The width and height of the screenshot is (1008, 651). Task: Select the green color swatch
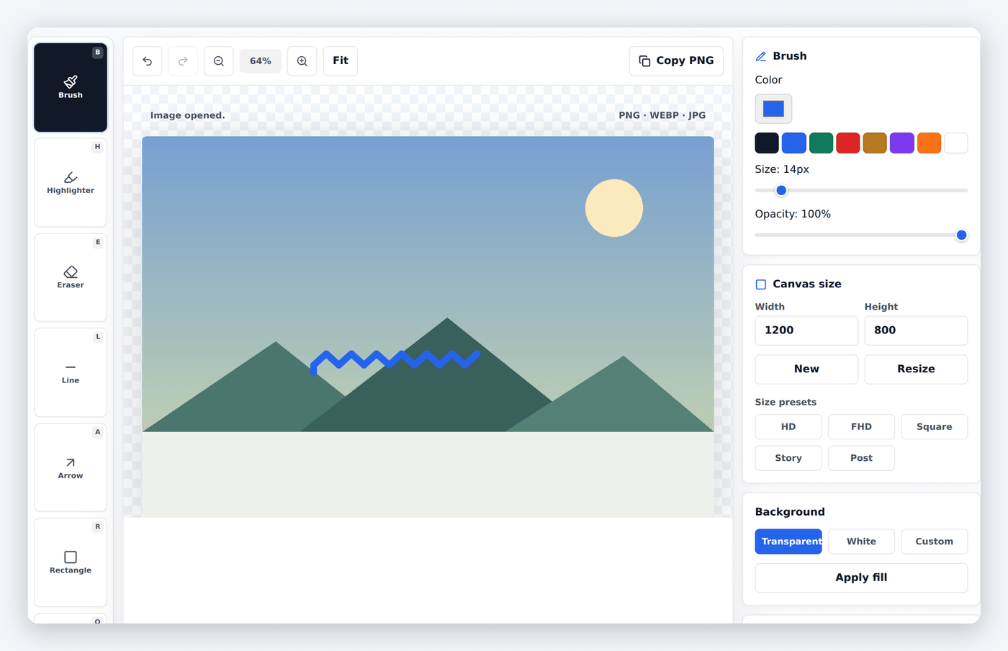click(x=821, y=143)
